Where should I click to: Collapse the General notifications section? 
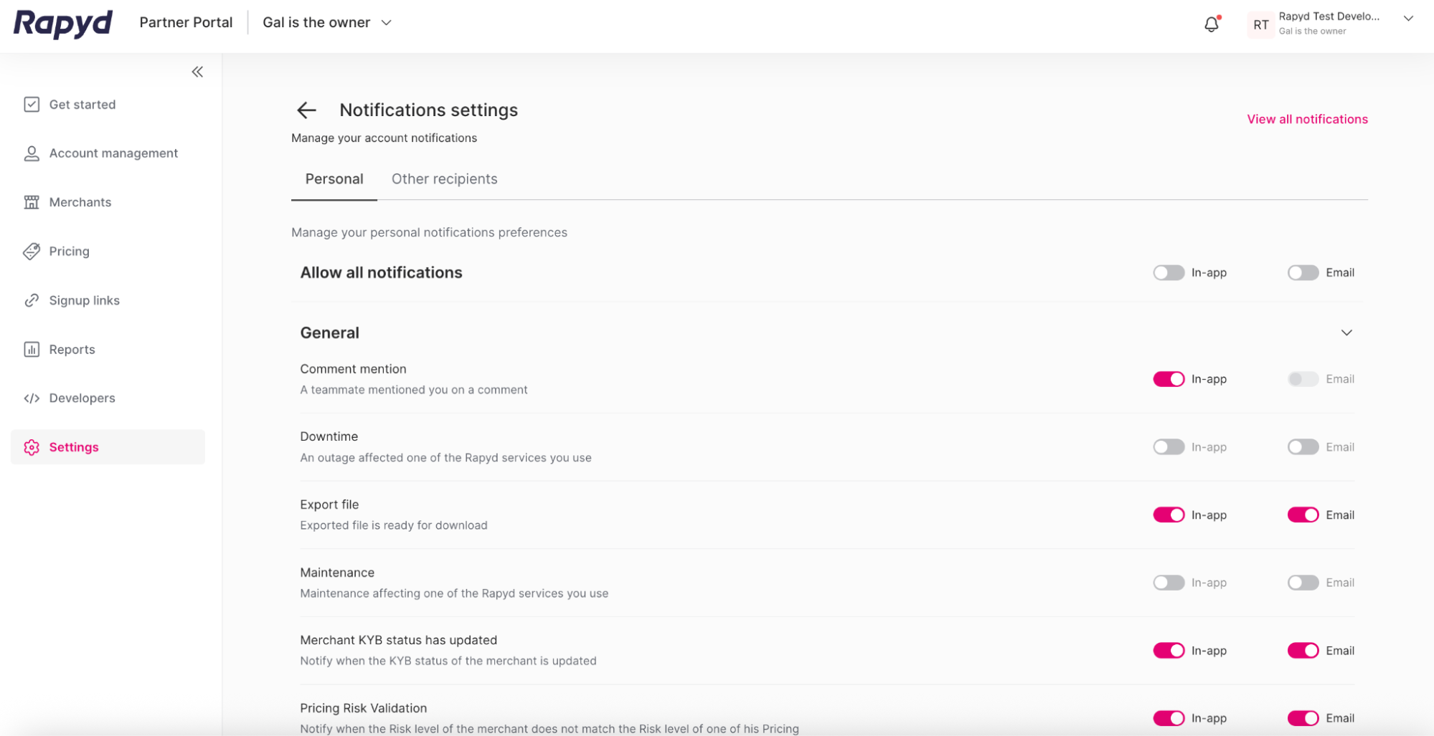click(x=1346, y=333)
